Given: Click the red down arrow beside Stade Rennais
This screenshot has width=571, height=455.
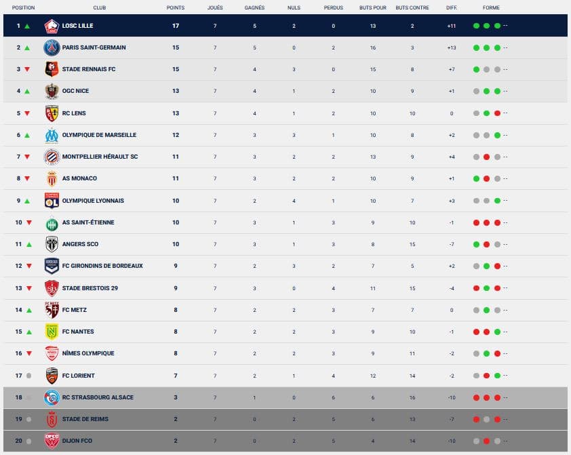Looking at the screenshot, I should (27, 70).
